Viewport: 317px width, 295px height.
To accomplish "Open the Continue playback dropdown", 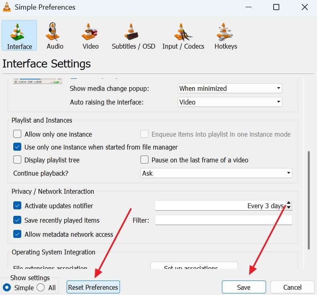I will pos(216,173).
